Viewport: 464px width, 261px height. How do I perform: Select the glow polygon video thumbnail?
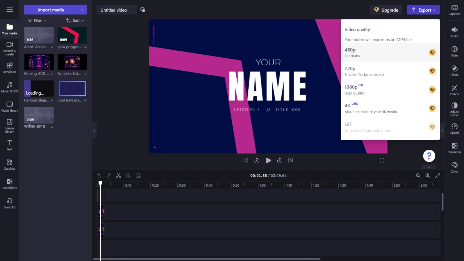pyautogui.click(x=72, y=35)
